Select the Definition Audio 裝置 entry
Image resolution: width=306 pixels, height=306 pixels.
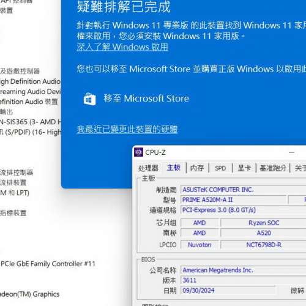point(29,102)
